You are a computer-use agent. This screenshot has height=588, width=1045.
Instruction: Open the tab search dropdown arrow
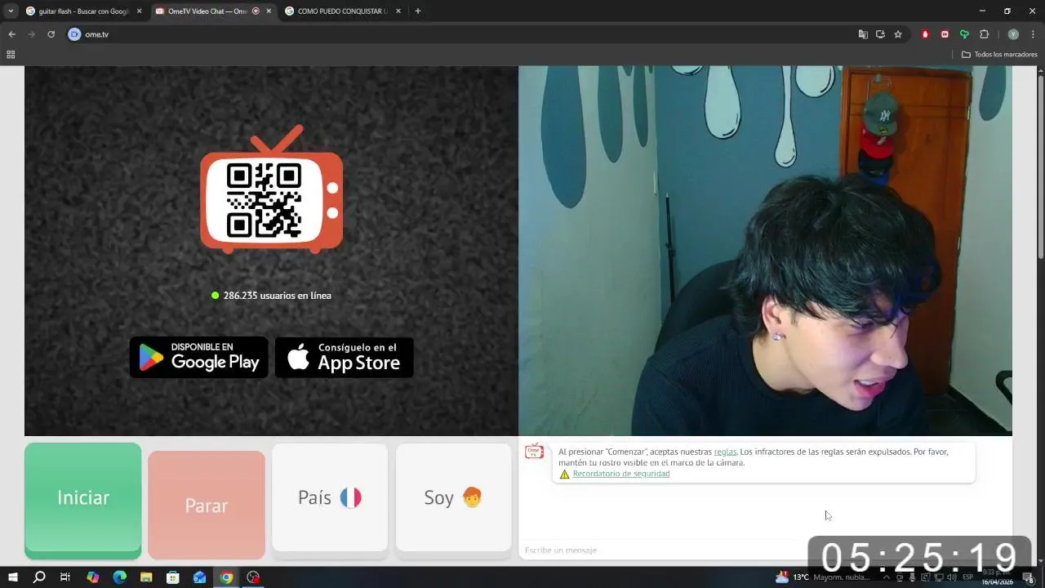coord(11,11)
